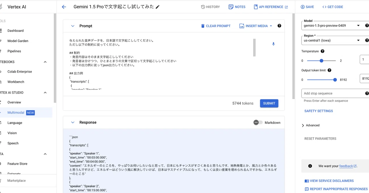Screen dimensions: 369x193
Task: Open Feature Store in the sidebar
Action: [x=17, y=164]
